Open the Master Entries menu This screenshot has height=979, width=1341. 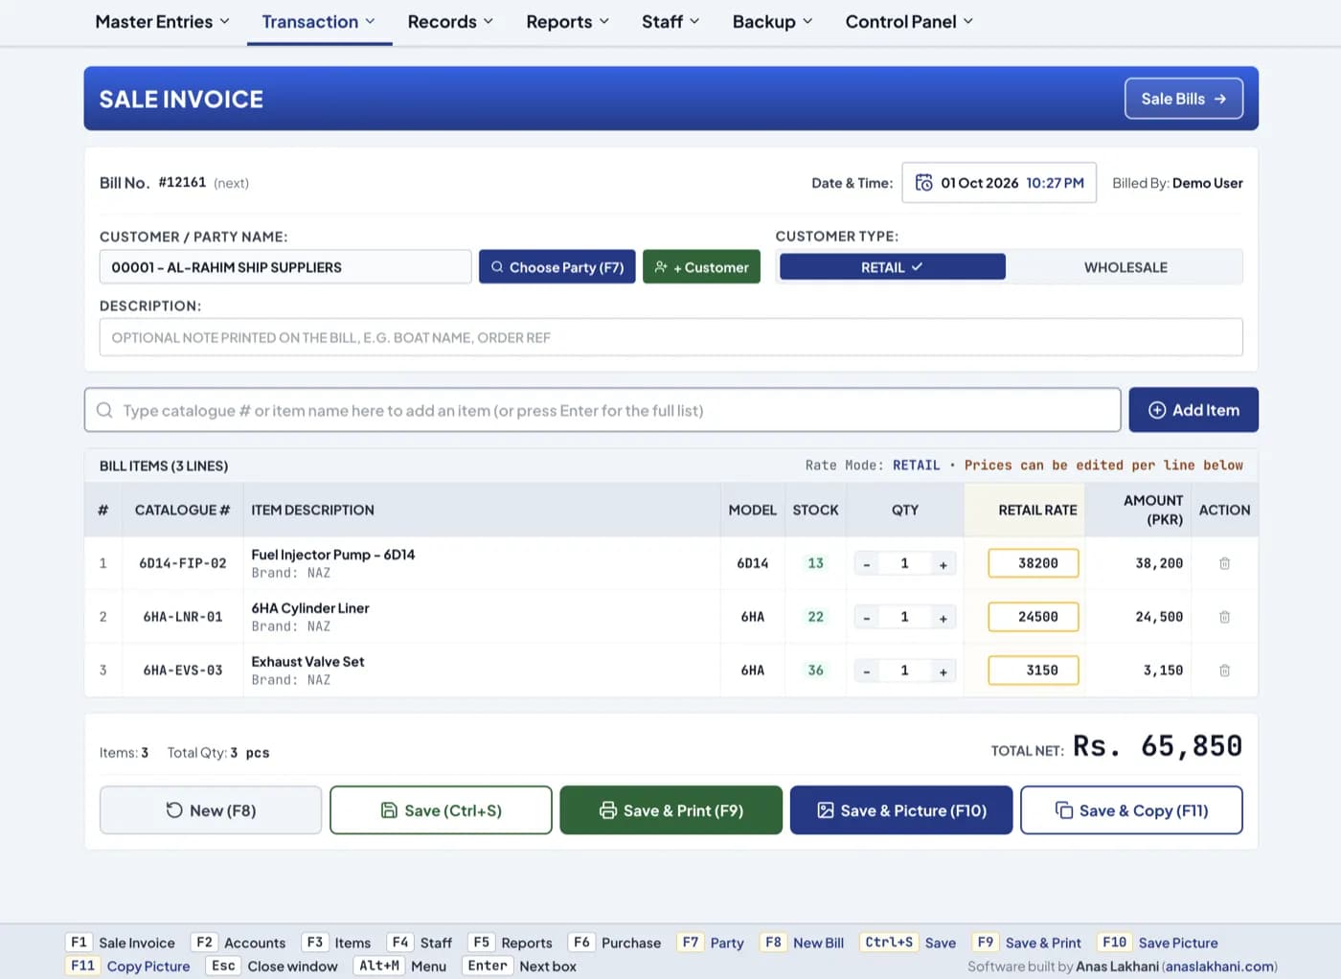pos(162,22)
